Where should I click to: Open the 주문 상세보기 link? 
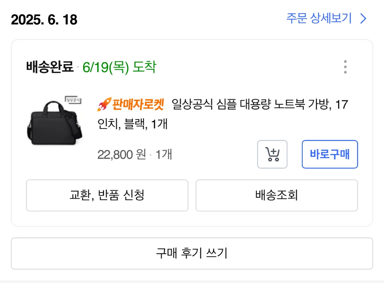click(319, 18)
